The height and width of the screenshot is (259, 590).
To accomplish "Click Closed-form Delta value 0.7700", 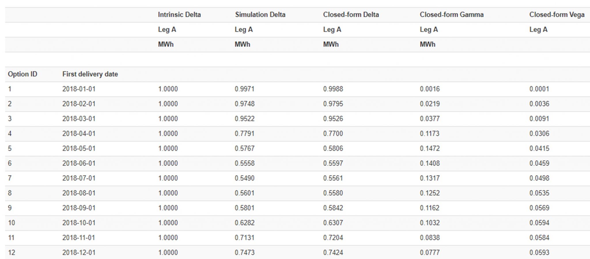I will pos(333,134).
